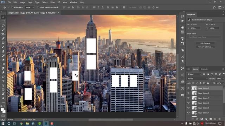225x126 pixels.
Task: Hide Layer 1 copy 5
Action: pyautogui.click(x=188, y=108)
